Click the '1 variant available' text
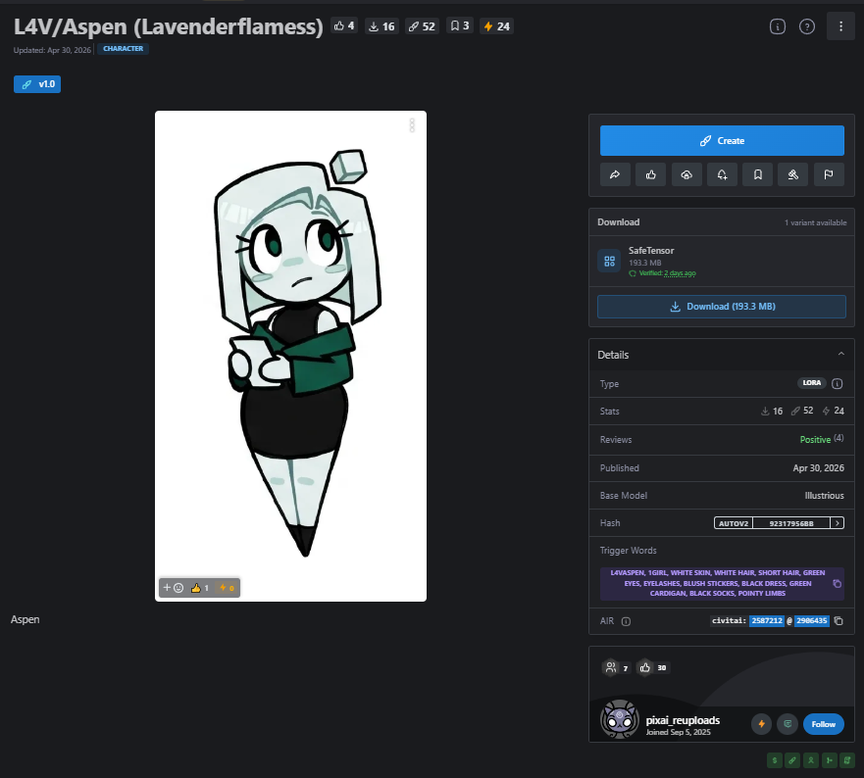The width and height of the screenshot is (864, 778). [816, 222]
